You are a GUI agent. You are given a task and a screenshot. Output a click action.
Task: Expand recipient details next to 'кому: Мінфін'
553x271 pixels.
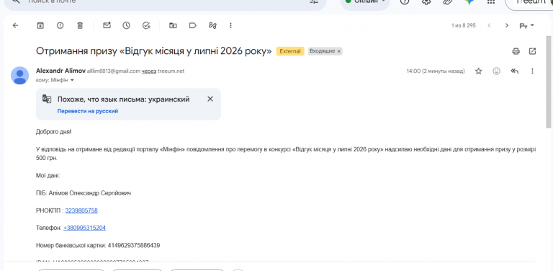[x=72, y=81]
